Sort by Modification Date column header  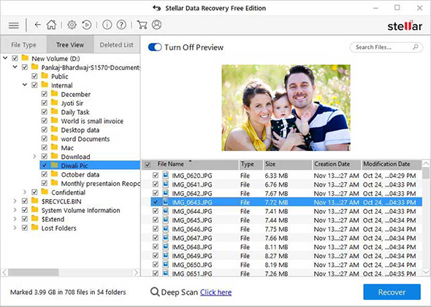click(x=392, y=164)
